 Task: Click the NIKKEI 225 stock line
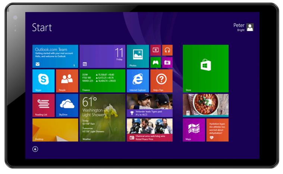pos(99,81)
